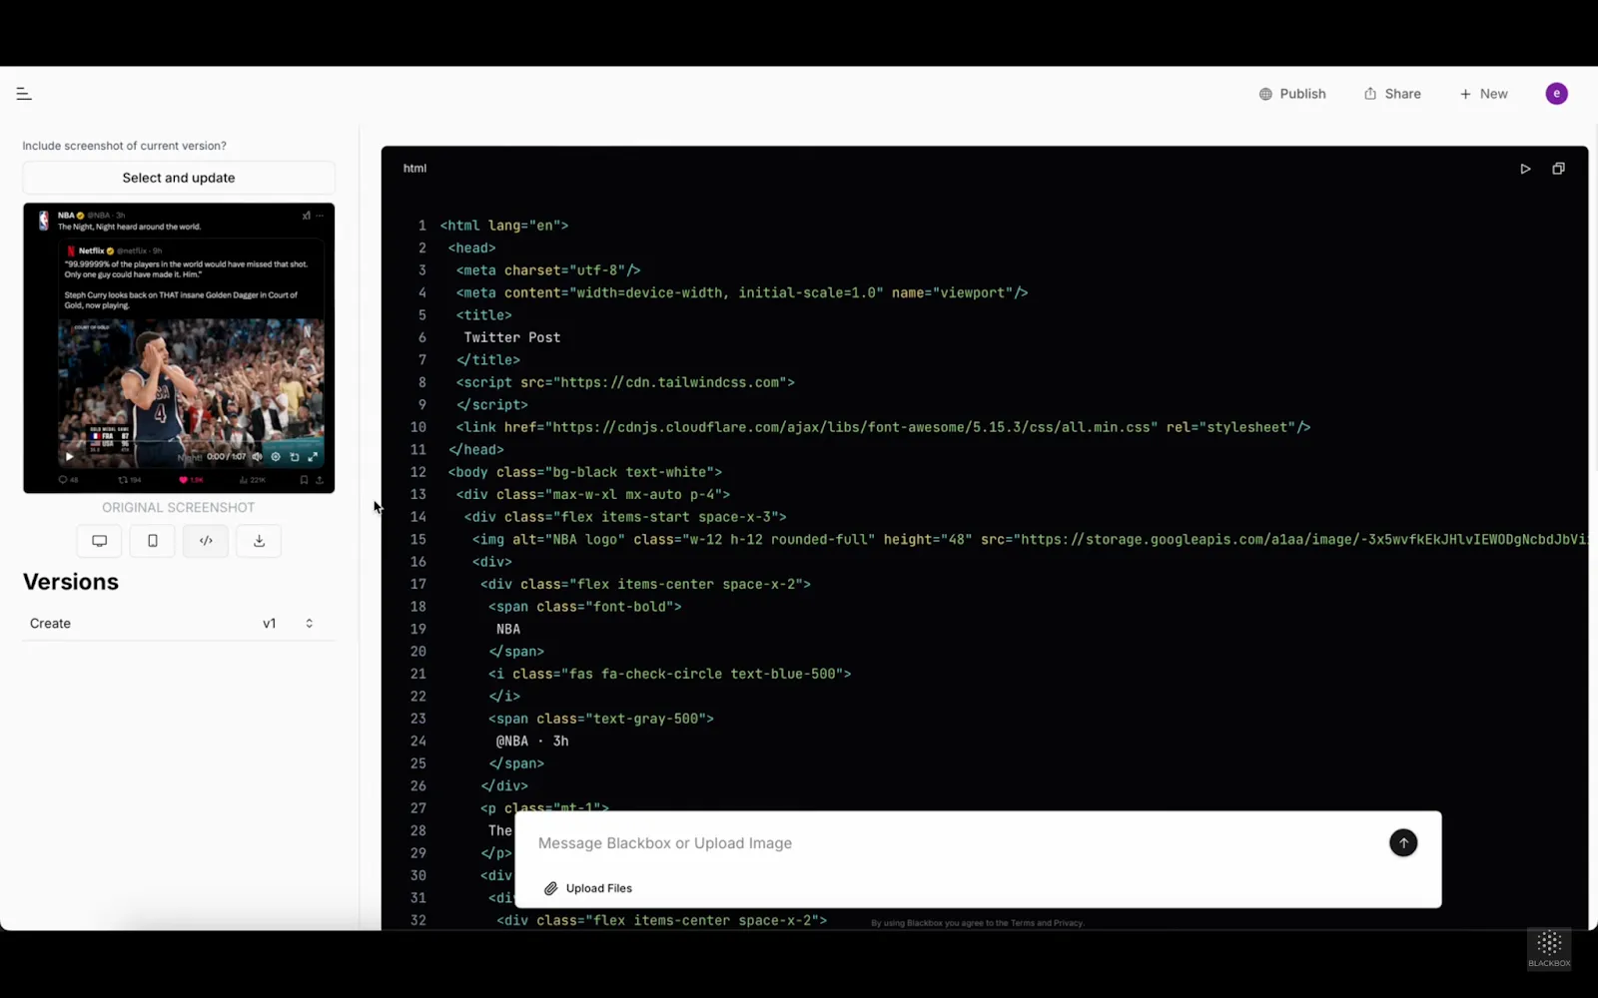
Task: Click Publish in the top bar
Action: pos(1292,94)
